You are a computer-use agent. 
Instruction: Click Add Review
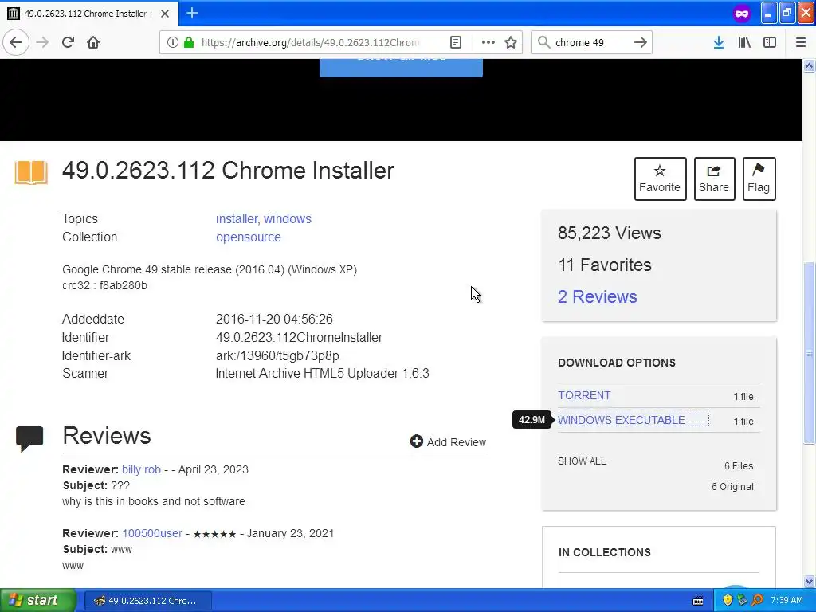pos(448,441)
